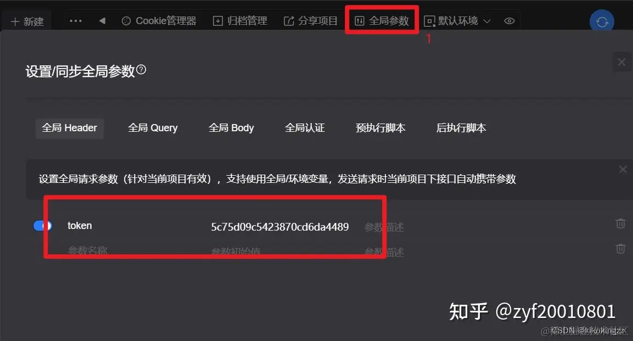Open the 全局认证 tab
The height and width of the screenshot is (341, 633).
(x=305, y=128)
